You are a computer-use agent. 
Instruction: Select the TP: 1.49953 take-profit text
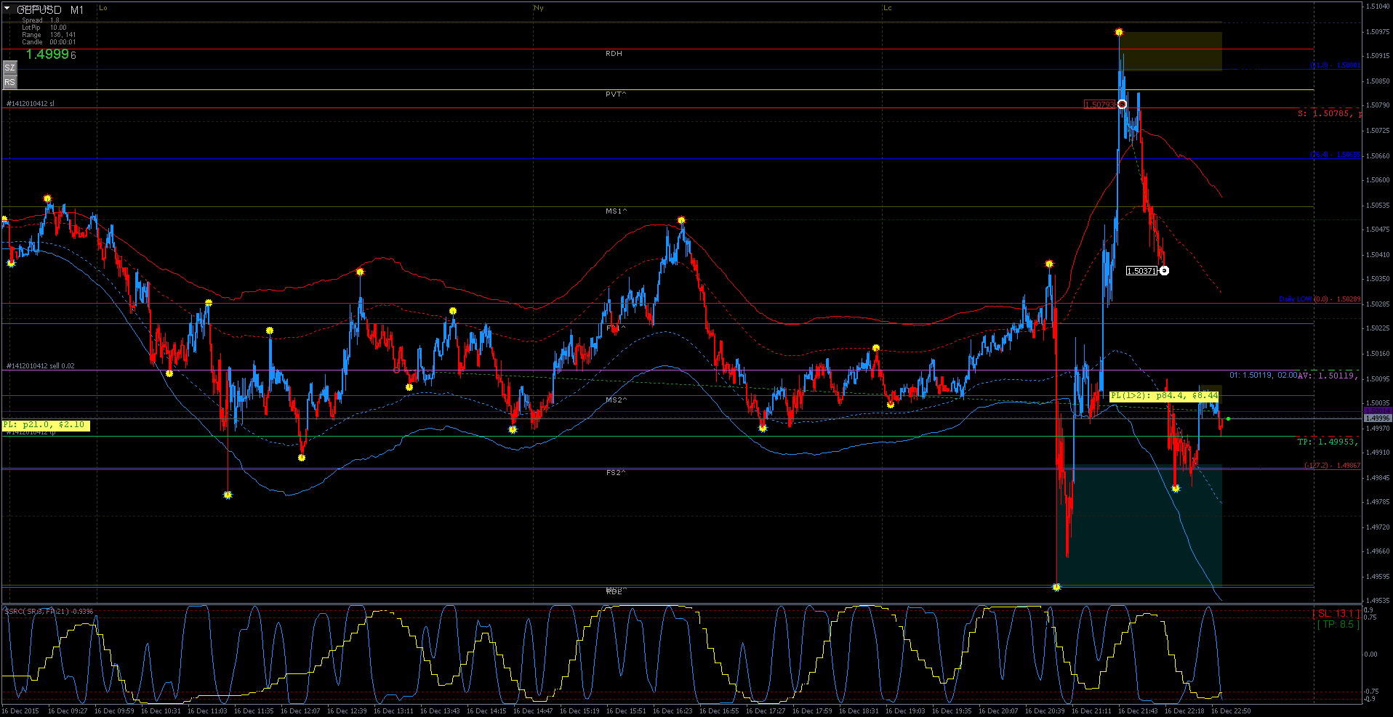(1328, 442)
